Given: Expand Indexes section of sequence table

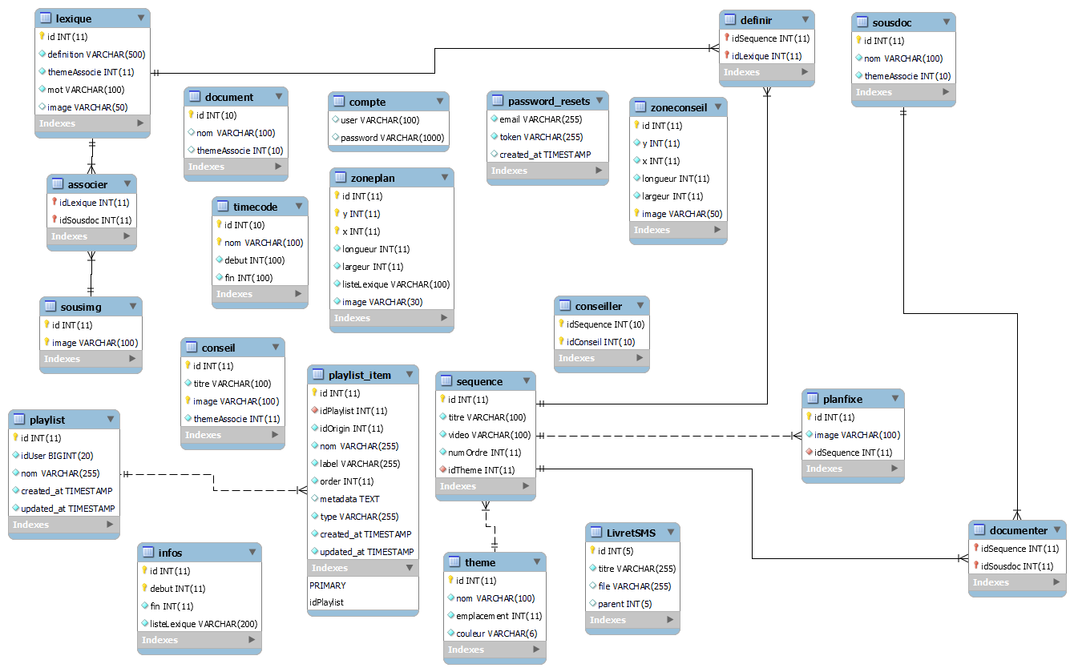Looking at the screenshot, I should coord(525,486).
